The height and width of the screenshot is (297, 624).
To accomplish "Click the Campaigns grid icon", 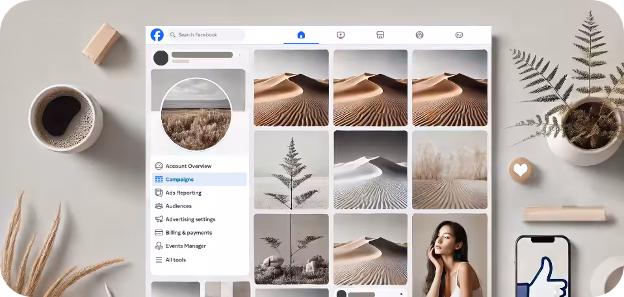I will pyautogui.click(x=159, y=180).
